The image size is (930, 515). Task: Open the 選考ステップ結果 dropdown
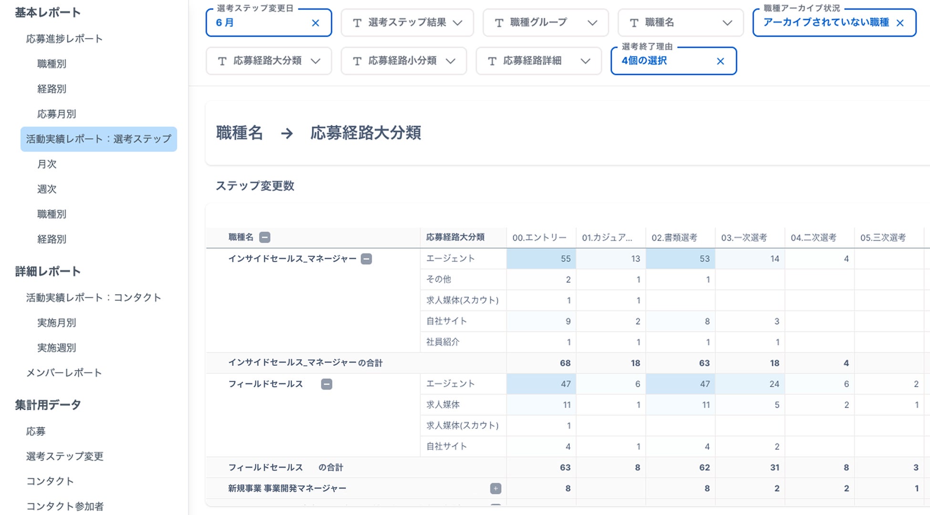point(407,22)
